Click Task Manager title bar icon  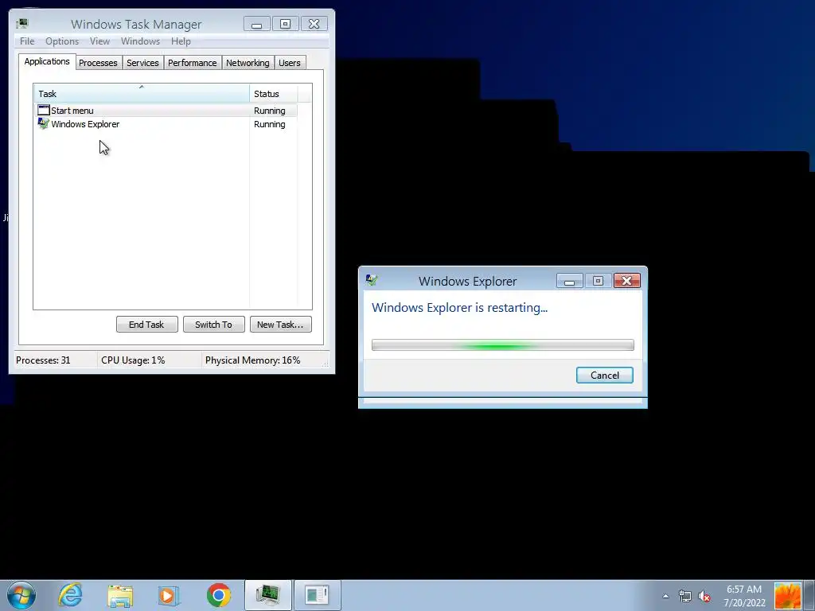pos(21,24)
